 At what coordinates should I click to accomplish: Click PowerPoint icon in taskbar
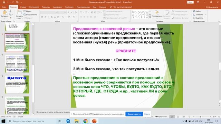[x=94, y=121]
